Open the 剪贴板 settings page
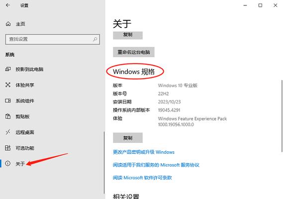The width and height of the screenshot is (283, 199). pos(22,116)
